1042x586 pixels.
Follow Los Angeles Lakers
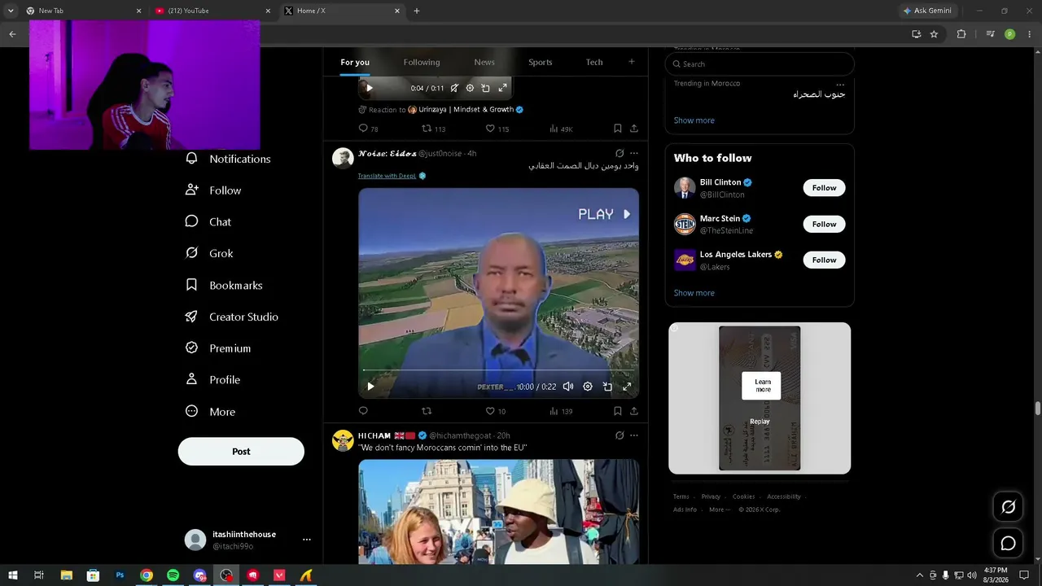(824, 260)
